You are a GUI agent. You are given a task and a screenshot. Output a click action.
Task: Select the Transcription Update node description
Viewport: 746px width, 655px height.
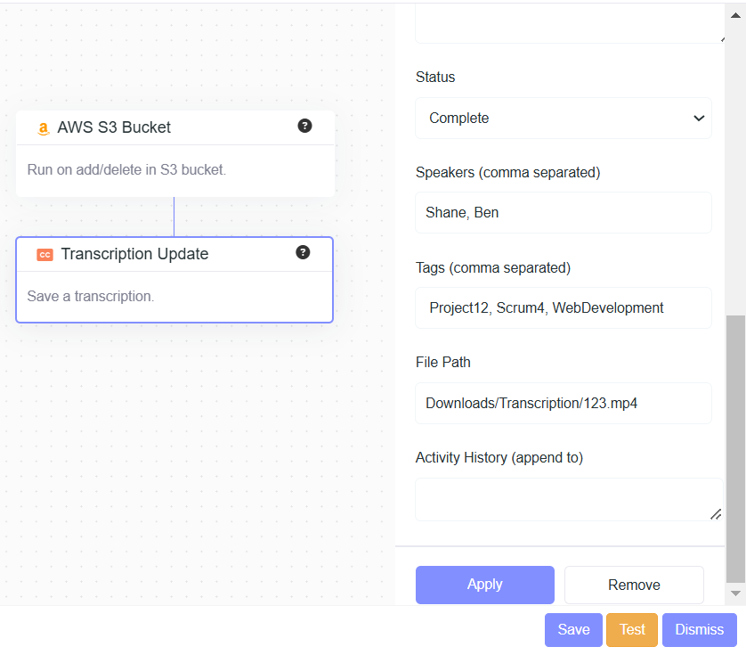point(91,296)
